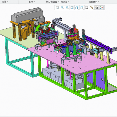
Task: Open the 模型显示 group menu
Action: coord(94,2)
